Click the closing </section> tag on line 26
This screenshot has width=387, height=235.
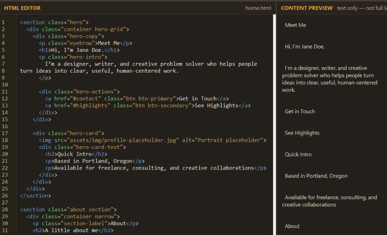coord(36,196)
